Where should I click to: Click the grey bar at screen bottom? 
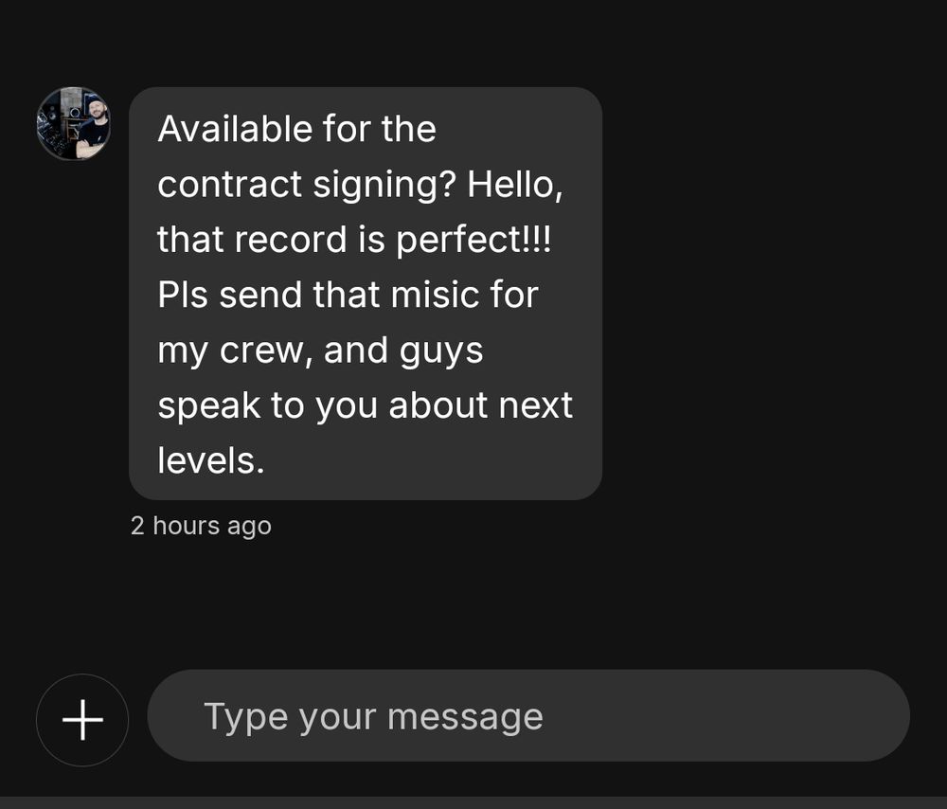click(x=473, y=802)
